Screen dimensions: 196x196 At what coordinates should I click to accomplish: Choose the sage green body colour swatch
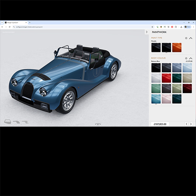177,89
